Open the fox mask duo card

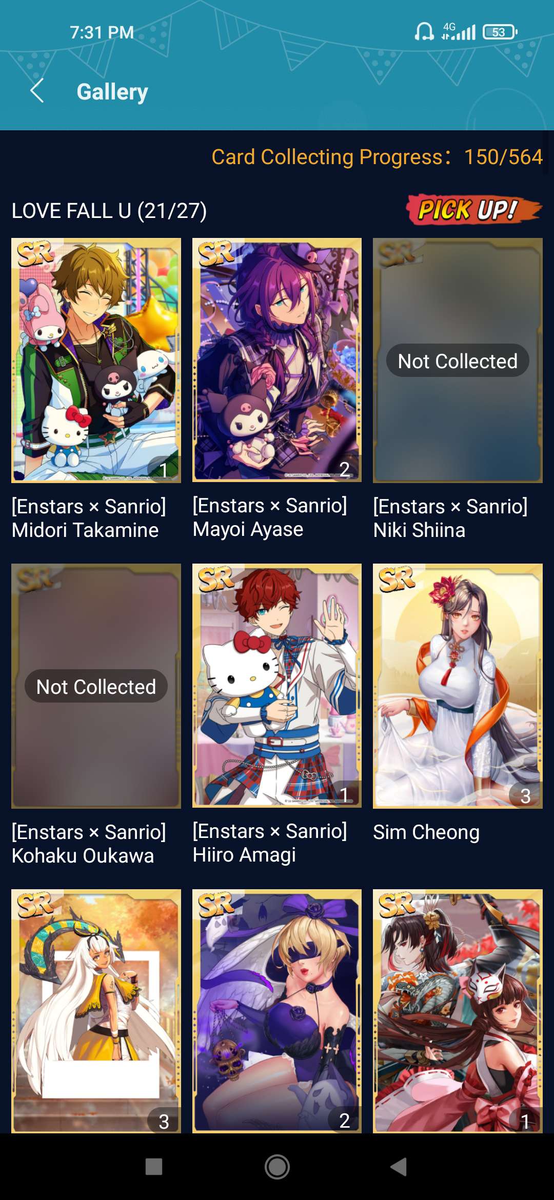click(458, 1011)
